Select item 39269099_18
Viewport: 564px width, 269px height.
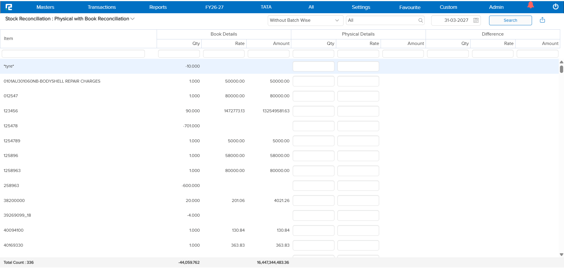(17, 215)
